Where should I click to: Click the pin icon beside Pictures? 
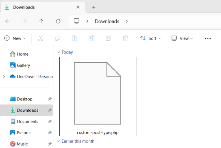(50, 133)
